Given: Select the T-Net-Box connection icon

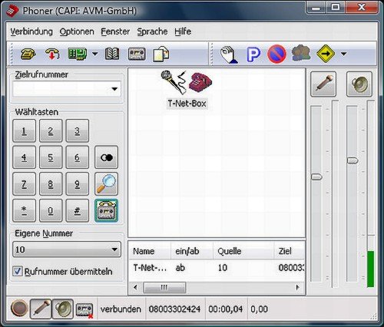Looking at the screenshot, I should 187,90.
